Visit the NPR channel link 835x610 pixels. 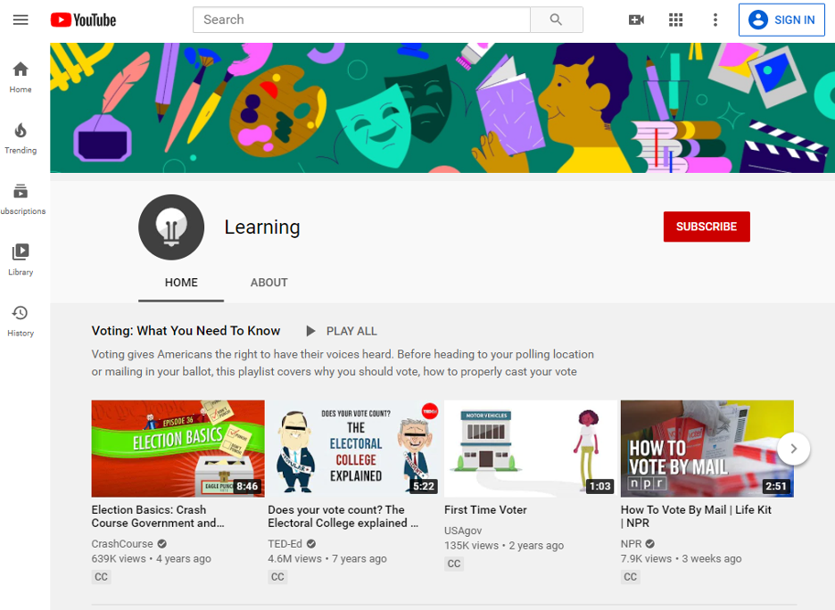pos(631,543)
